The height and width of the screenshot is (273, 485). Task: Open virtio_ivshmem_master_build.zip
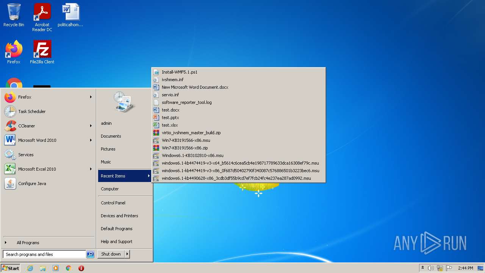pyautogui.click(x=238, y=133)
